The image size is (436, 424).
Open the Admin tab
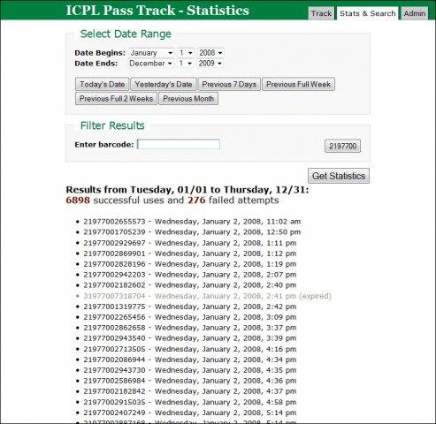415,13
